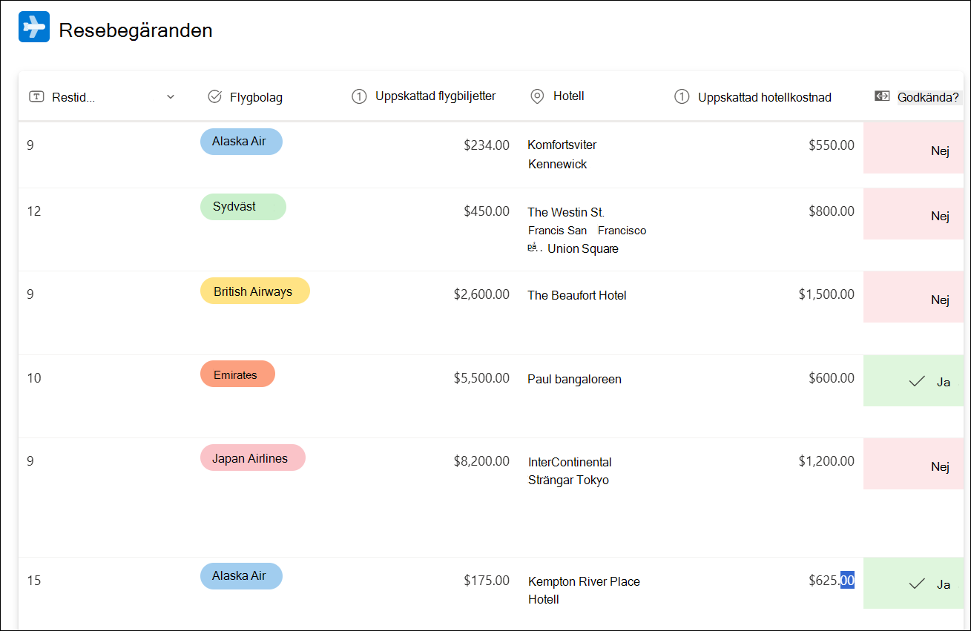Click Restid value 9 in the Komfortsviter row
Image resolution: width=971 pixels, height=631 pixels.
30,145
